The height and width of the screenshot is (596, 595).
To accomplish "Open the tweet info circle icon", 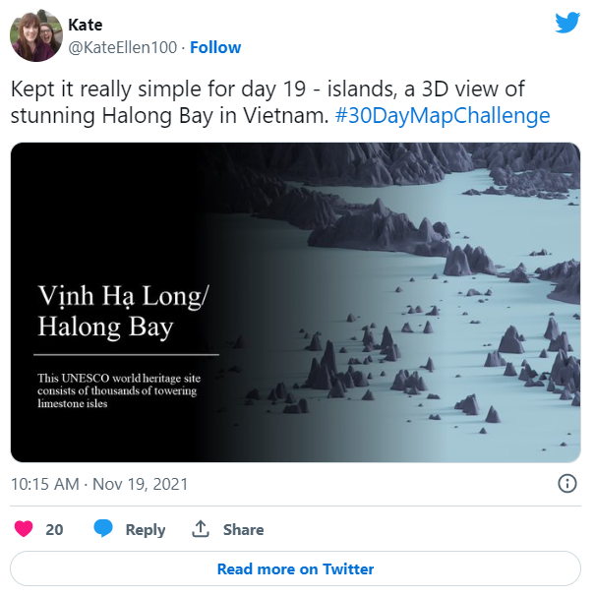I will [566, 484].
